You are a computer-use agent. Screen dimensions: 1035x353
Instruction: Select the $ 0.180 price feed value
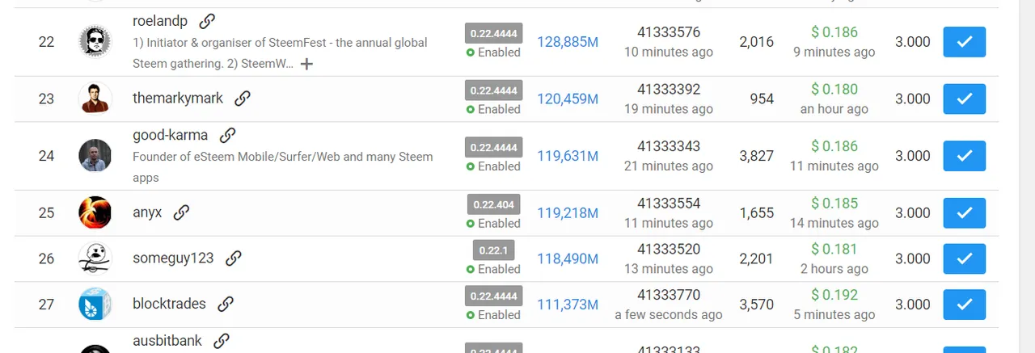(x=834, y=89)
